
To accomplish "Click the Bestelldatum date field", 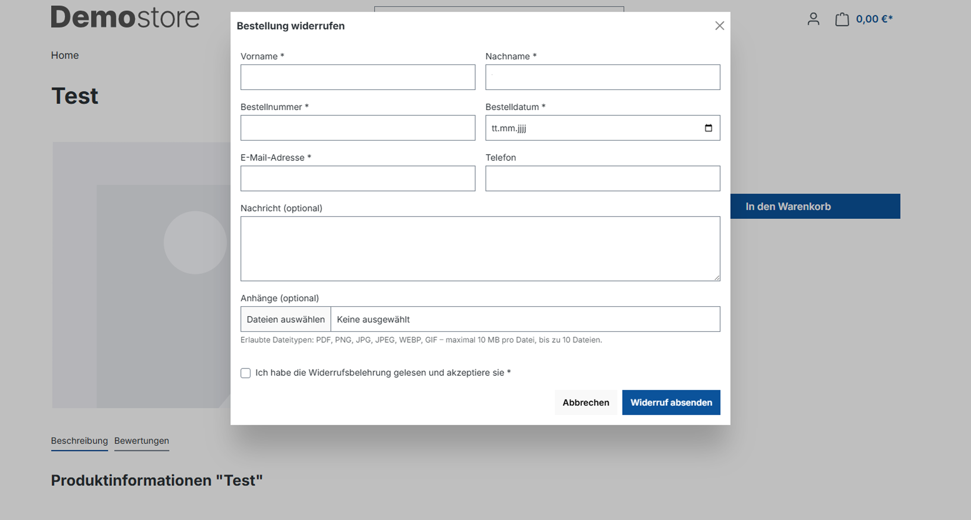I will click(x=603, y=128).
